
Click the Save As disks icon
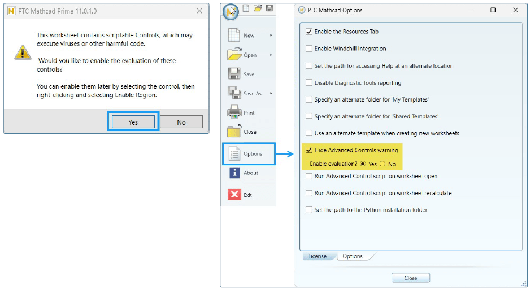(234, 93)
